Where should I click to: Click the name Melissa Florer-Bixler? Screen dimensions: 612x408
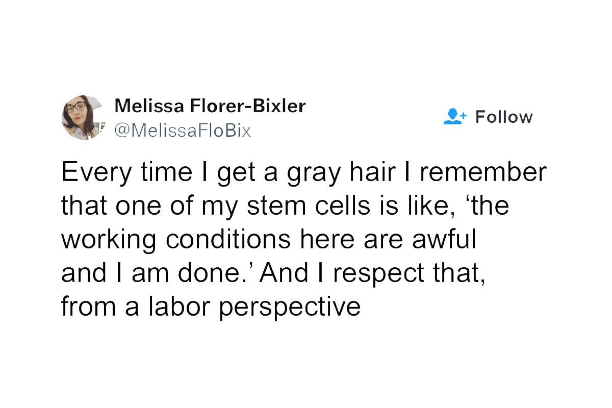210,106
